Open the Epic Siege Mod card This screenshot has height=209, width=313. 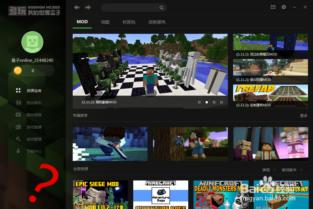coord(100,195)
